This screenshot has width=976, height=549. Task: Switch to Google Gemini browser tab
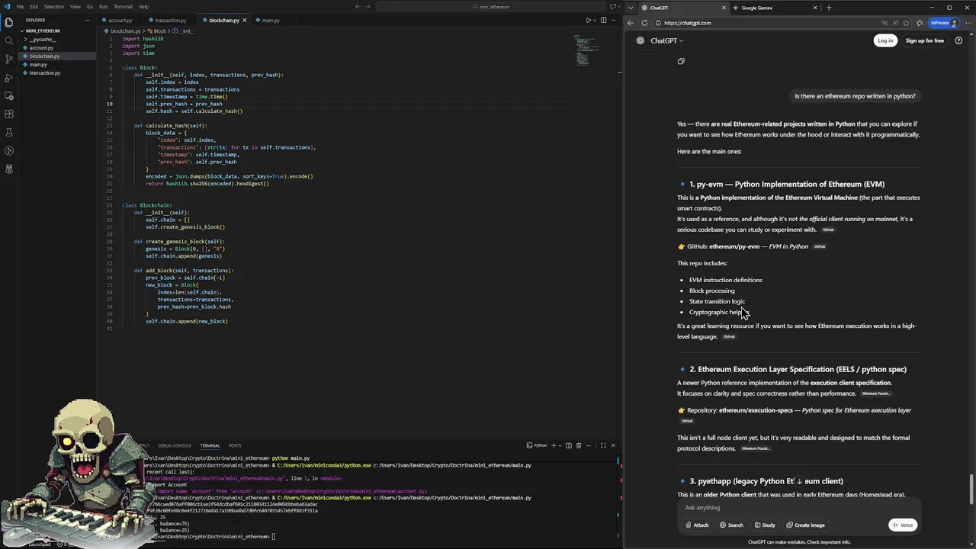click(774, 8)
